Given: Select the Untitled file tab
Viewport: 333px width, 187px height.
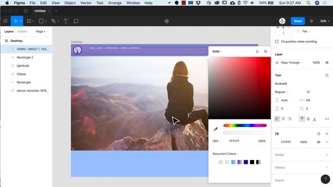Looking at the screenshot, I should 40,11.
